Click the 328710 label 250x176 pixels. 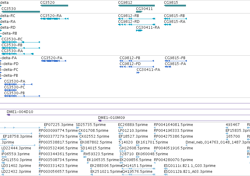126,154
